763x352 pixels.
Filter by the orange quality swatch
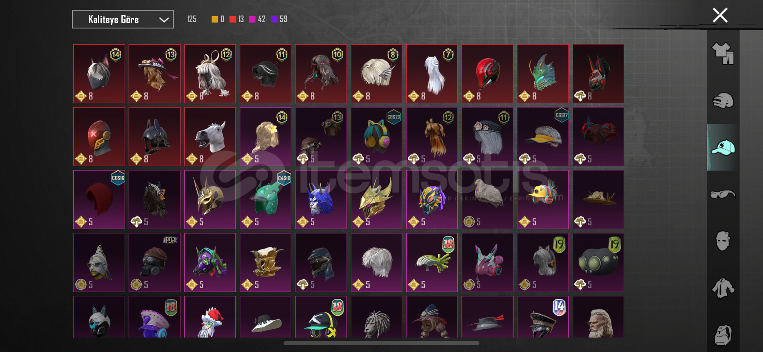tap(215, 19)
